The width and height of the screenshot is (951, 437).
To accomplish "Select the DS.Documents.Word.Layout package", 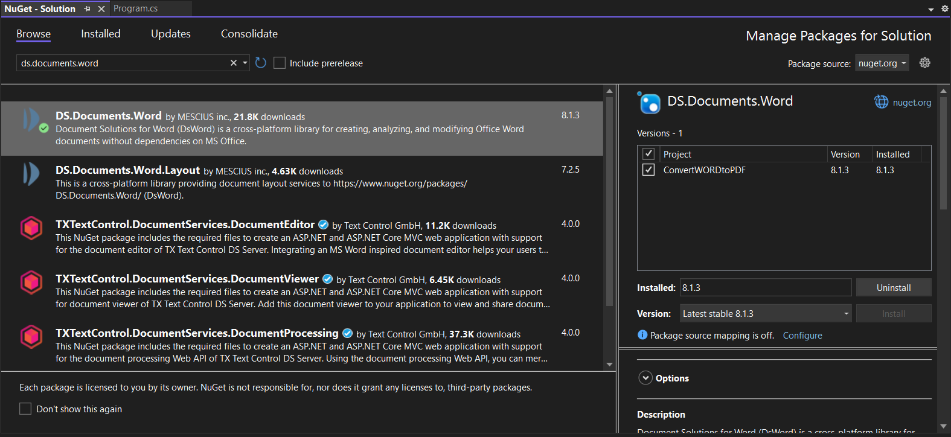I will coord(302,182).
